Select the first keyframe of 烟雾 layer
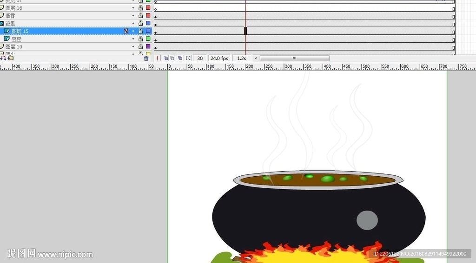 click(x=155, y=17)
